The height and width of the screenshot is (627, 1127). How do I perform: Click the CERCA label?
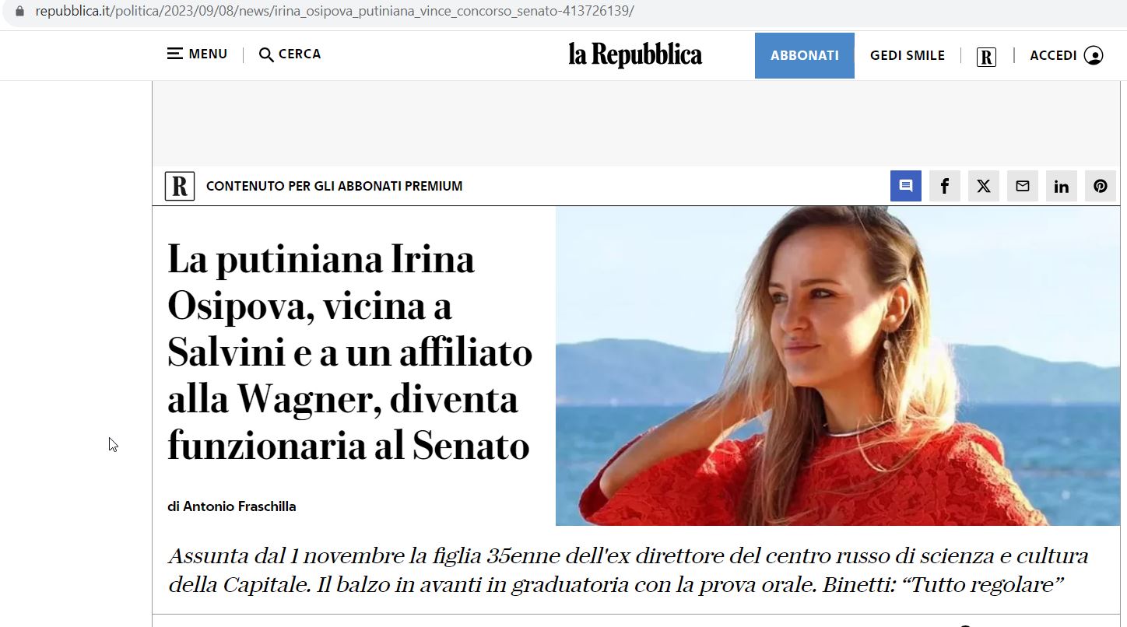tap(300, 54)
